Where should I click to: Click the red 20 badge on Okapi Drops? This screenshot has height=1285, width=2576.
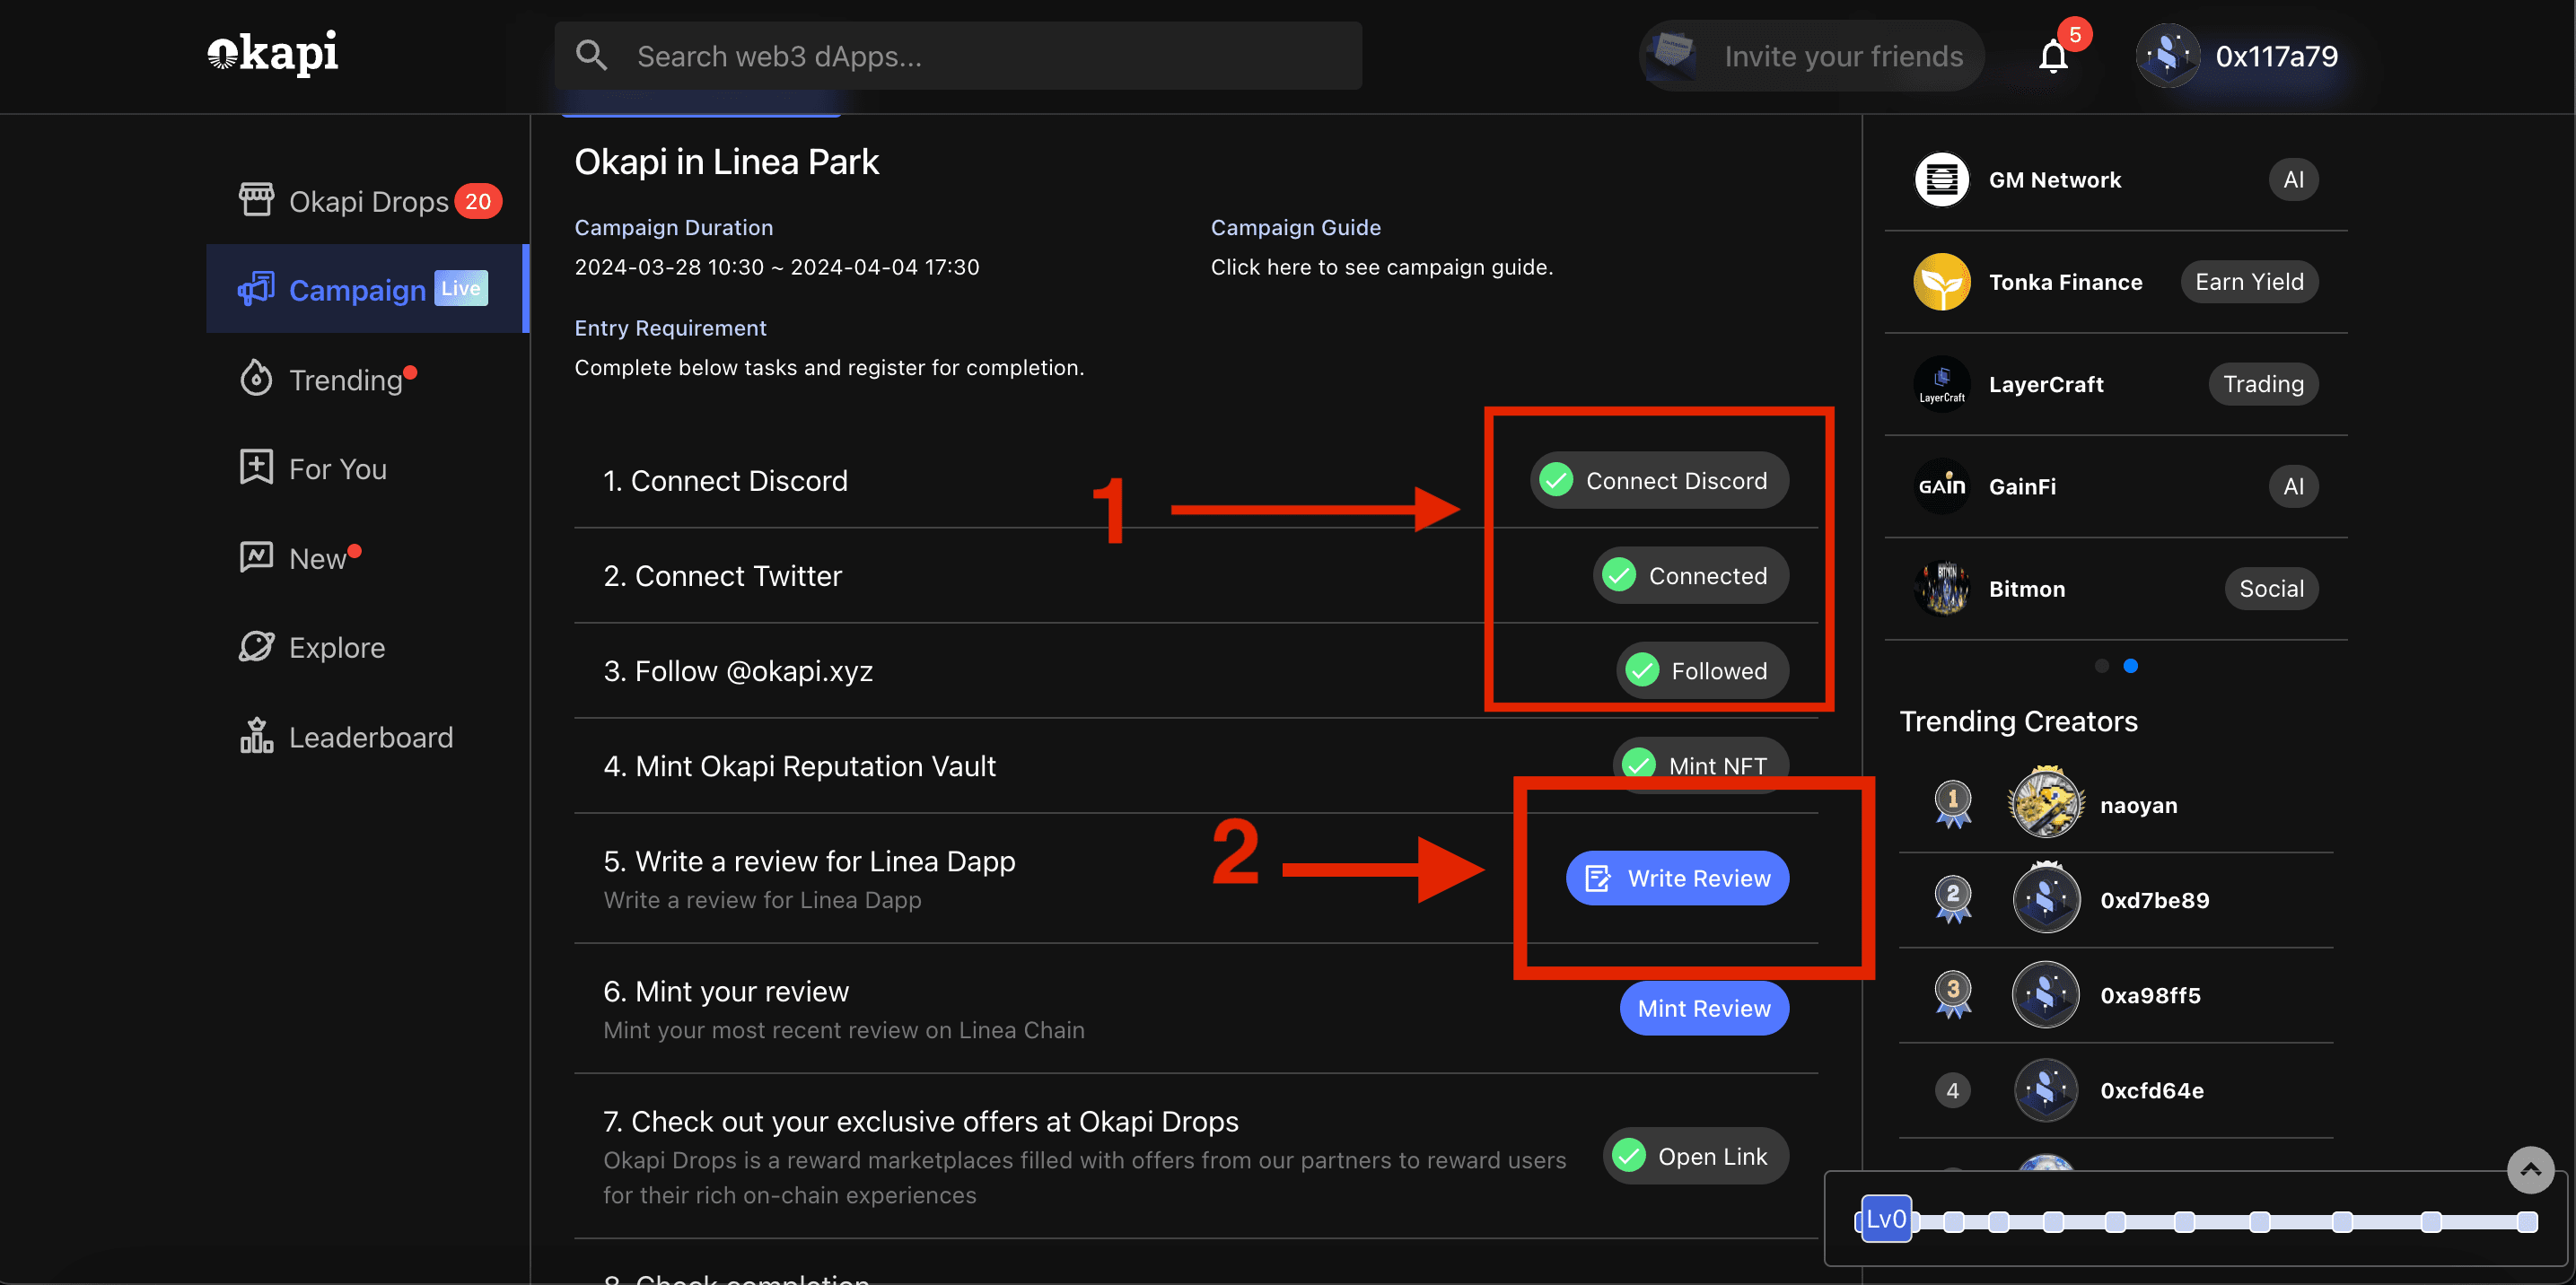point(478,201)
